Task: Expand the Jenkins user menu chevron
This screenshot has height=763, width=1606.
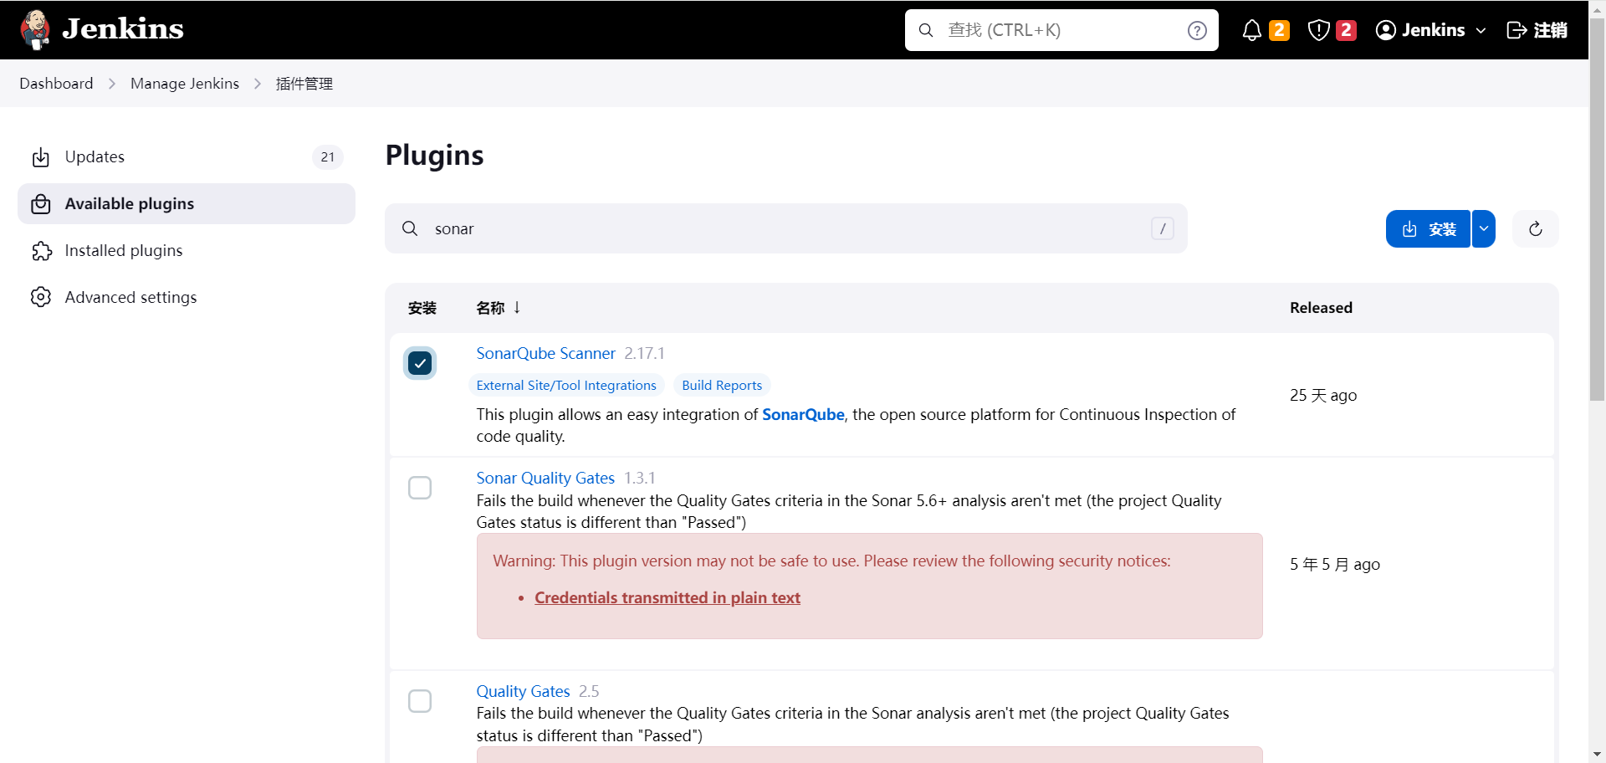Action: [1481, 30]
